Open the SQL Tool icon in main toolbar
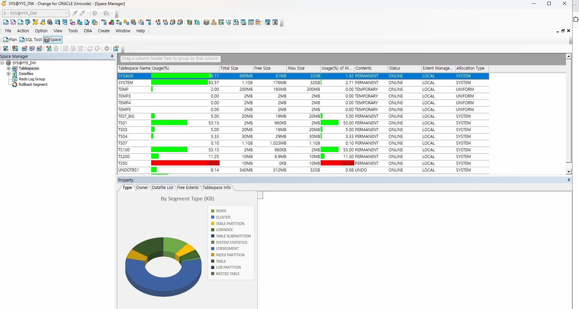The height and width of the screenshot is (309, 579). [x=6, y=22]
